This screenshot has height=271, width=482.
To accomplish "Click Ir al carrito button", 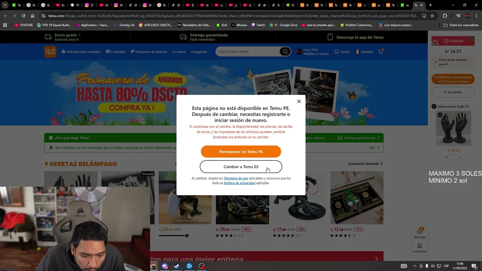I will [x=453, y=92].
